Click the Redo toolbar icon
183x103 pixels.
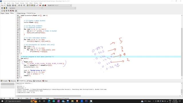[x=4, y=5]
